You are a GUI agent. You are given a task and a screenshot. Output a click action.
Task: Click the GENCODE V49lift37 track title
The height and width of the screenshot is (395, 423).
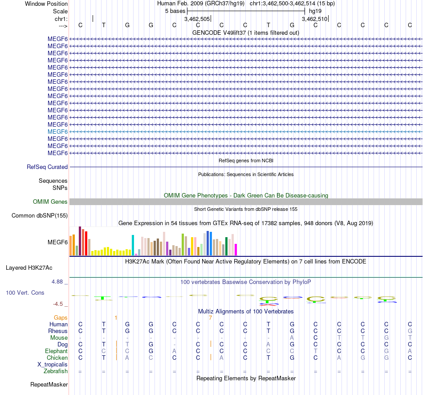coord(246,33)
